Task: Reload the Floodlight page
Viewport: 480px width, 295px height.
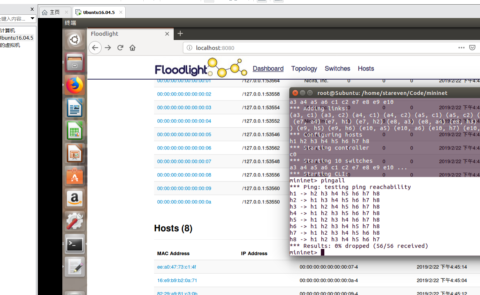Action: [120, 48]
